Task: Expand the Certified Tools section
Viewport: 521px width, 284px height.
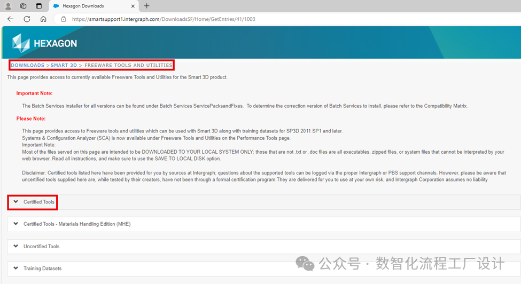Action: [x=264, y=202]
